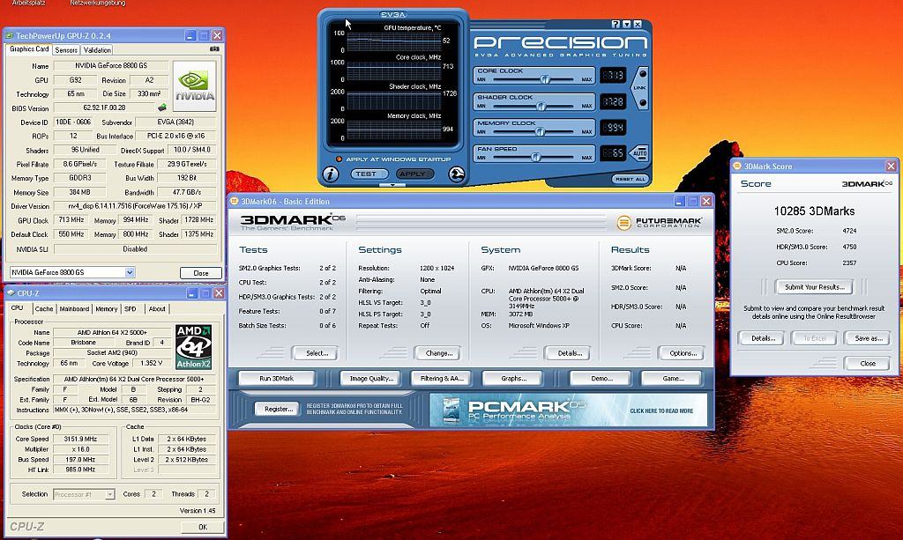Image resolution: width=903 pixels, height=540 pixels.
Task: Toggle the lower Link clocks indicator
Action: click(643, 103)
